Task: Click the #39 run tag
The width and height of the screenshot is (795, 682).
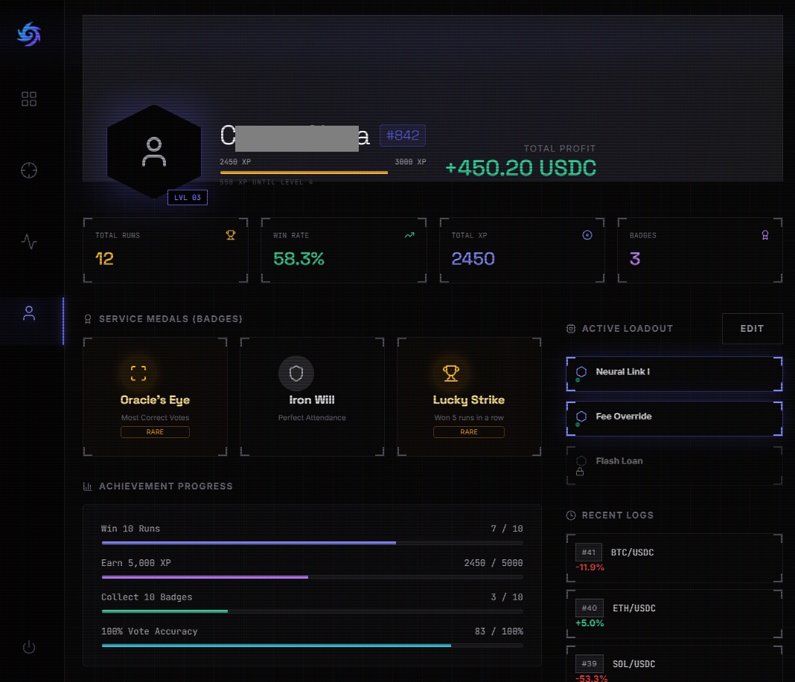Action: tap(589, 663)
